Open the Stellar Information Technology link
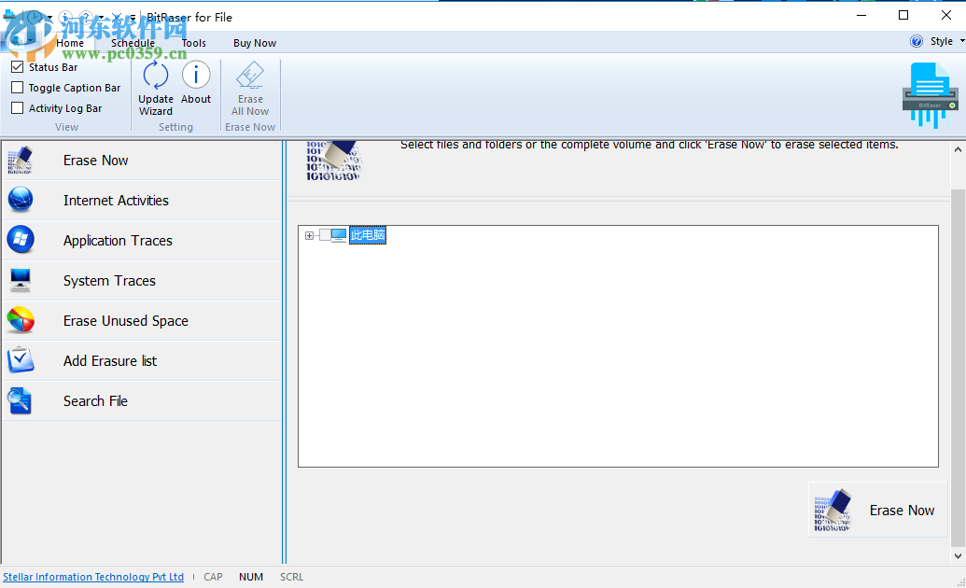Viewport: 966px width, 588px height. [x=93, y=577]
